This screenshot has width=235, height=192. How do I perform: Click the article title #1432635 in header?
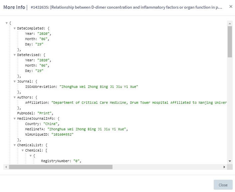pos(126,7)
